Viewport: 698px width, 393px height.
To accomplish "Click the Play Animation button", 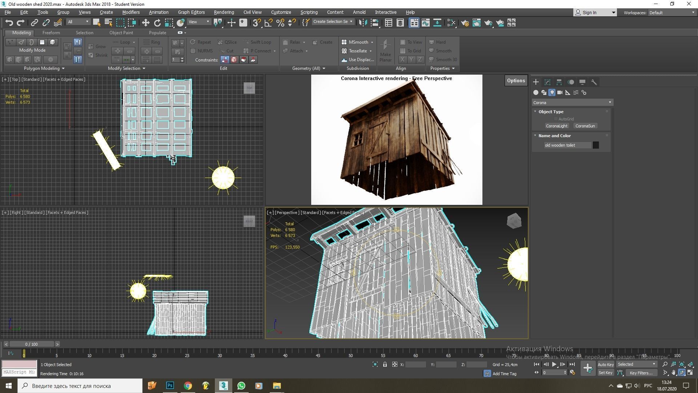I will click(x=554, y=364).
